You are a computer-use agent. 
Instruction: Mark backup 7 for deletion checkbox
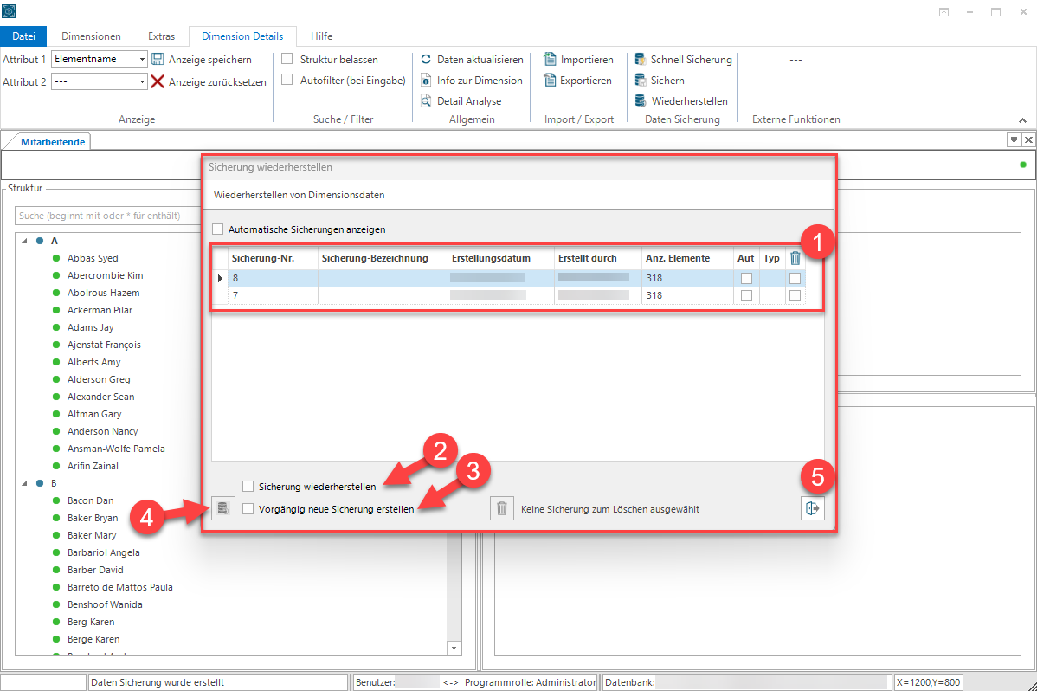click(x=795, y=296)
